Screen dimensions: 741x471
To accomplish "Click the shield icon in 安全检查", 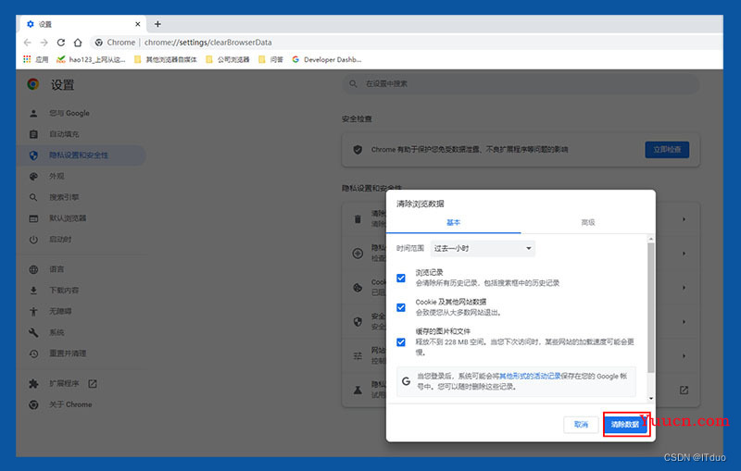I will coord(358,150).
